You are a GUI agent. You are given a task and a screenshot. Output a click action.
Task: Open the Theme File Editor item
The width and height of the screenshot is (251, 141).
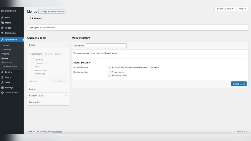[x=9, y=66]
